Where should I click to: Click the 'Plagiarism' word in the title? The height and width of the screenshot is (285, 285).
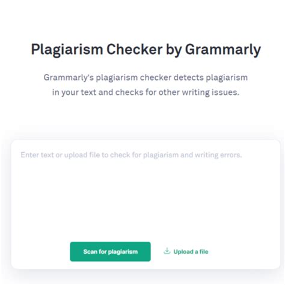(x=67, y=50)
